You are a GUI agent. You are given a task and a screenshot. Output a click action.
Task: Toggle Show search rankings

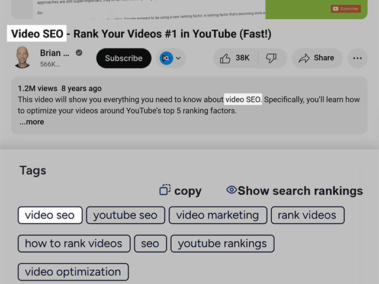295,191
